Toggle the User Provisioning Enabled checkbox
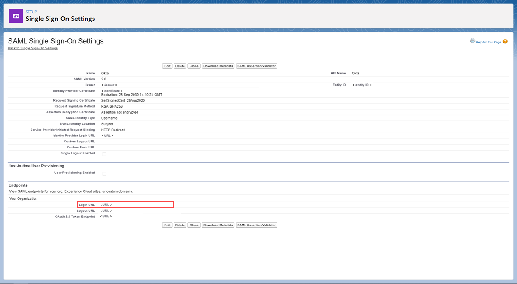The height and width of the screenshot is (284, 517). (x=103, y=173)
